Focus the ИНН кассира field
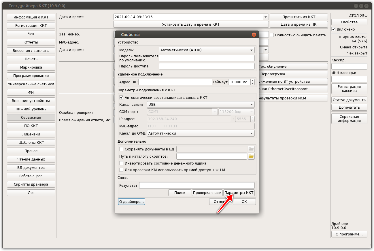 349,79
